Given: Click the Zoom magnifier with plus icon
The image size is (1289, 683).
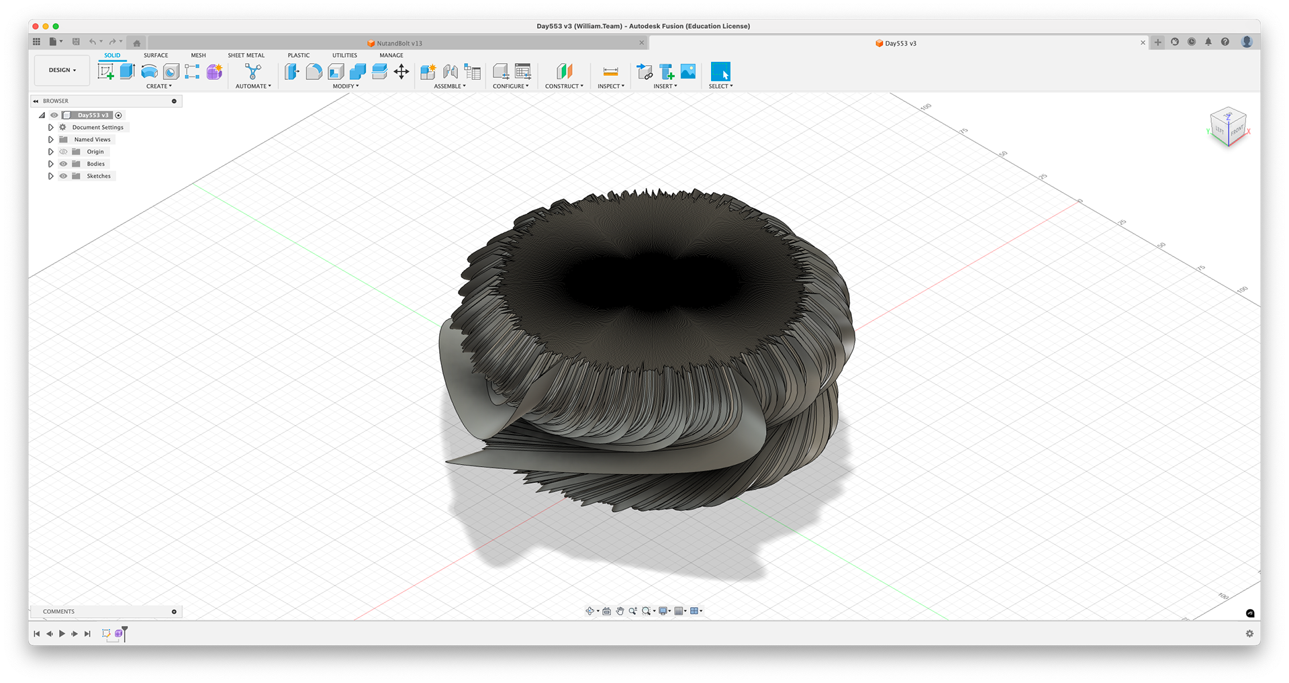Looking at the screenshot, I should pos(633,611).
